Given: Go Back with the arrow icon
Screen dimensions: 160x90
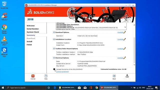Looking at the screenshot, I should 114,76.
